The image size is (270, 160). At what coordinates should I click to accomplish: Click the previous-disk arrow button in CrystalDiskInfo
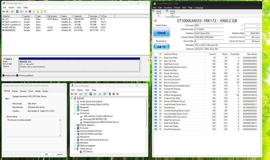click(x=155, y=21)
